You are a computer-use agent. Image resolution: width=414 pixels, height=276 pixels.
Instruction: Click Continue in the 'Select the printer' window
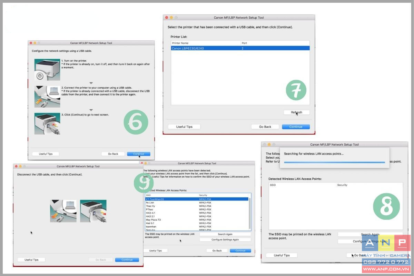coord(296,127)
